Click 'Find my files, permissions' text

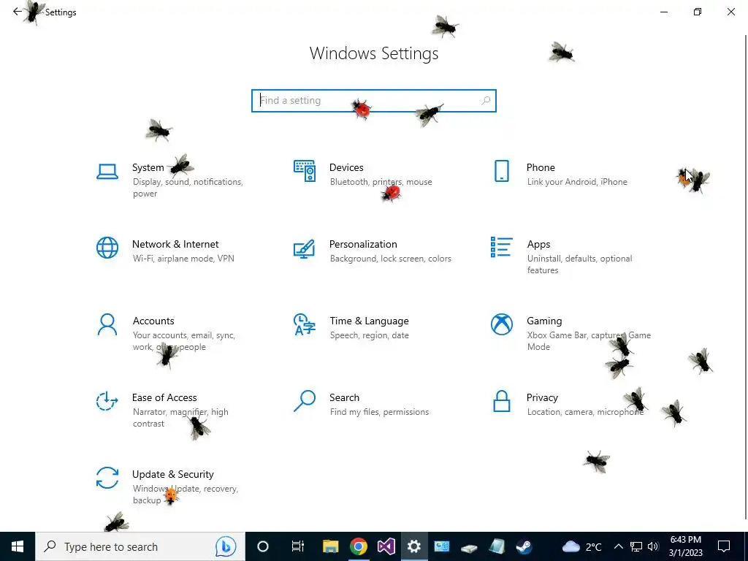point(379,412)
